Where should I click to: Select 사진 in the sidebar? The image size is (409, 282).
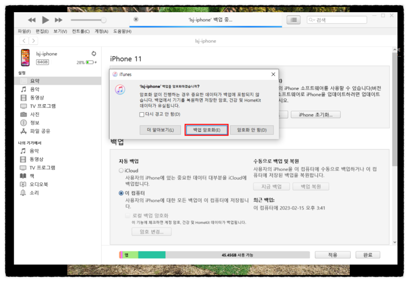58,114
